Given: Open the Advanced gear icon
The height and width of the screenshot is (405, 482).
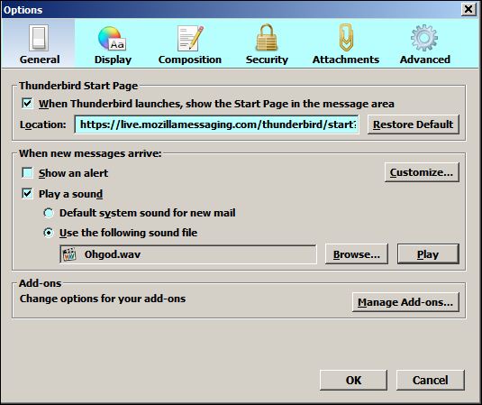Looking at the screenshot, I should [424, 38].
